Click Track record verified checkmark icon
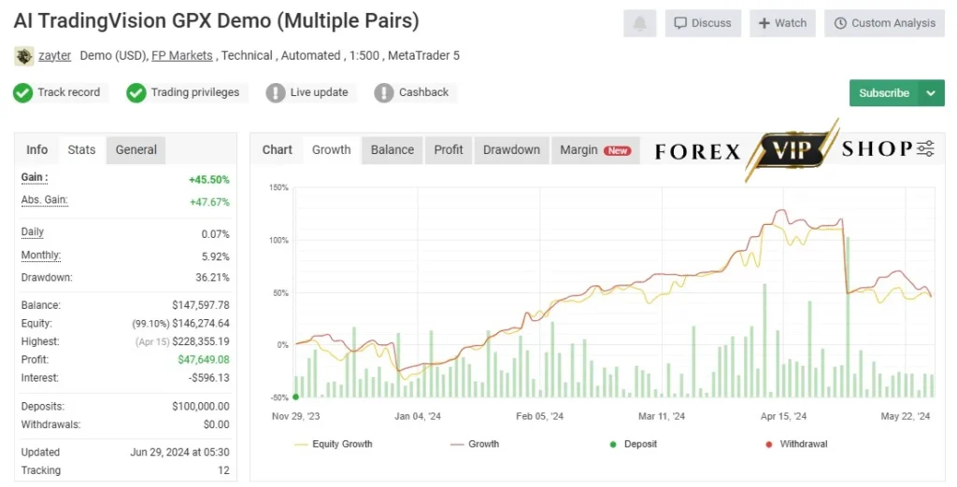Screen dimensions: 957x487 23,92
